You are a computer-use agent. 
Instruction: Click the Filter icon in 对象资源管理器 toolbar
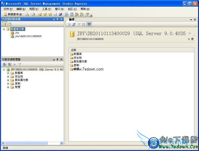(20, 64)
